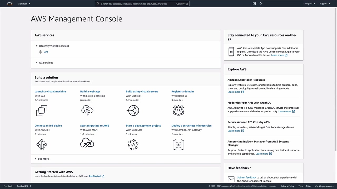Click the AWS logo icon
The height and width of the screenshot is (189, 337).
[9, 3]
